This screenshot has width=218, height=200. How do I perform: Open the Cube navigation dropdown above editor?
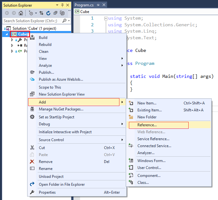(x=146, y=12)
